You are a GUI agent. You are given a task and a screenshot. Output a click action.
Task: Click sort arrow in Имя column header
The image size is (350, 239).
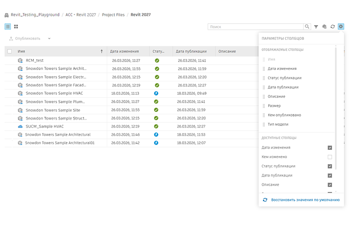click(x=101, y=51)
